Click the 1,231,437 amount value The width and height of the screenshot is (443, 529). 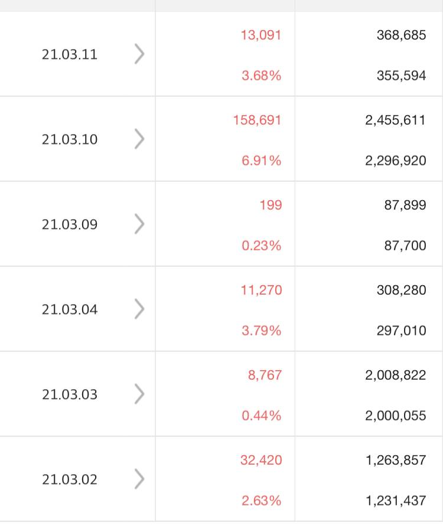396,501
